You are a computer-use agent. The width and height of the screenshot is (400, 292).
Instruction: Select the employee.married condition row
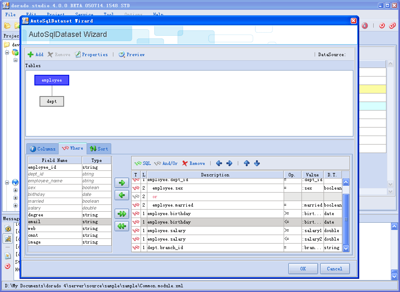click(x=237, y=205)
